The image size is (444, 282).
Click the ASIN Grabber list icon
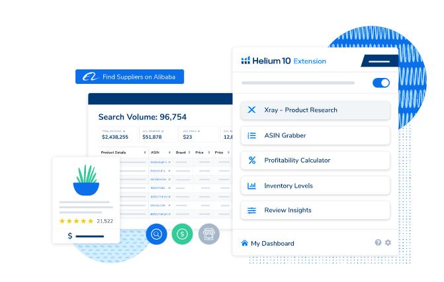(x=251, y=135)
